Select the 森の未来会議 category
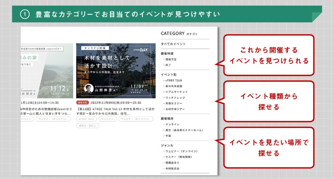The width and height of the screenshot is (334, 179). click(x=174, y=86)
